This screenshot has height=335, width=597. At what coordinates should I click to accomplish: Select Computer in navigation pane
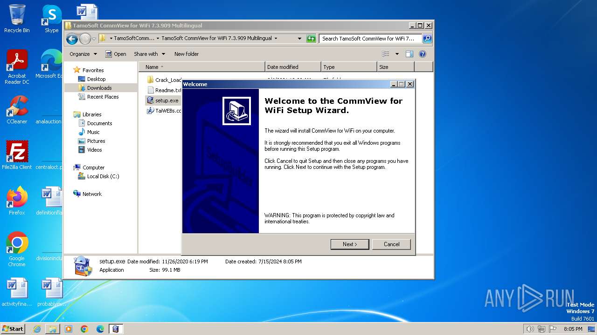pyautogui.click(x=89, y=167)
